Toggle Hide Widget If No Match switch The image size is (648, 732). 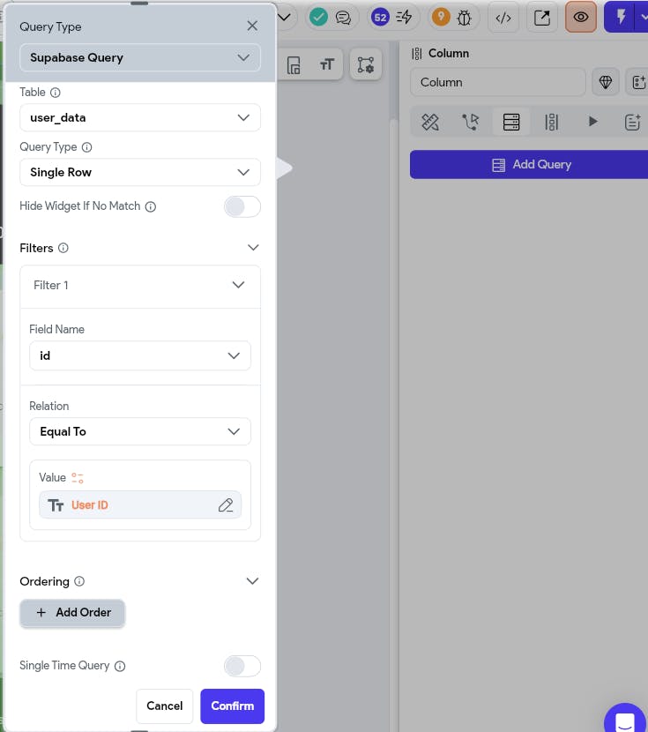[242, 206]
